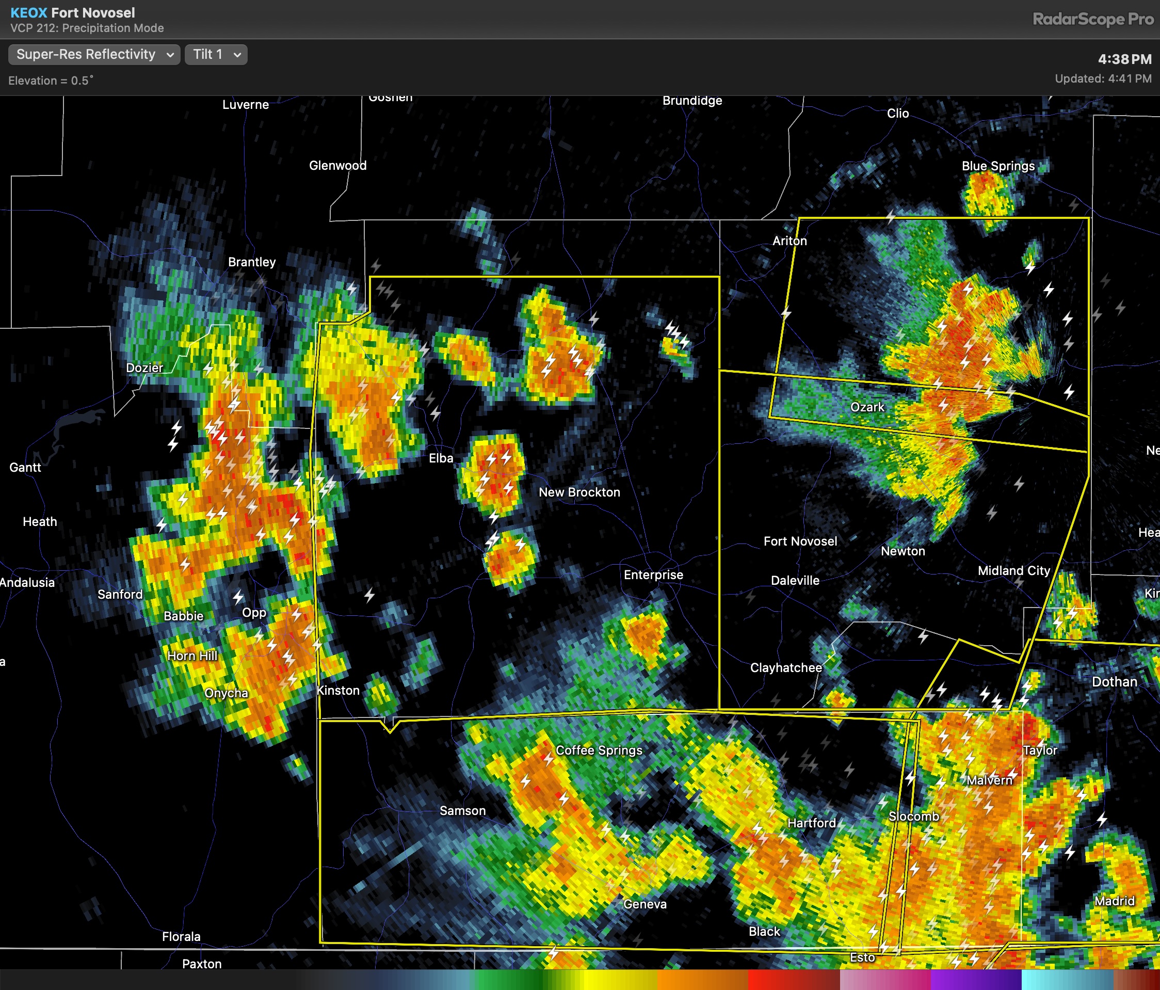
Task: Click the Daleville city label
Action: pyautogui.click(x=795, y=580)
